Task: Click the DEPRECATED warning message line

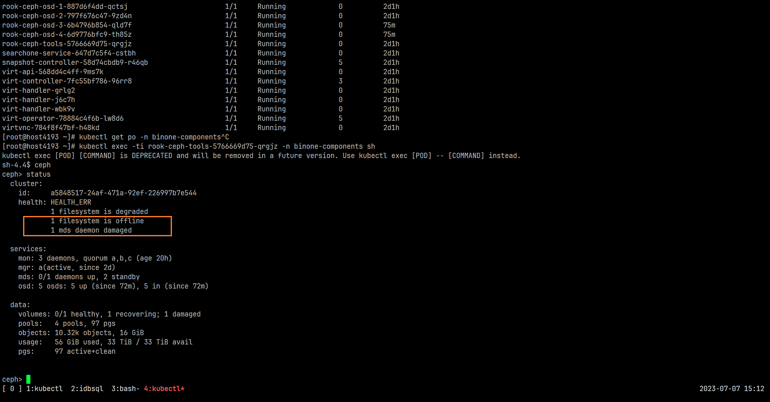Action: (x=262, y=156)
